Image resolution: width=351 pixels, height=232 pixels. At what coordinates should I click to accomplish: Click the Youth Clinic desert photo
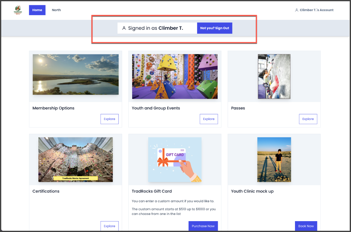click(274, 159)
